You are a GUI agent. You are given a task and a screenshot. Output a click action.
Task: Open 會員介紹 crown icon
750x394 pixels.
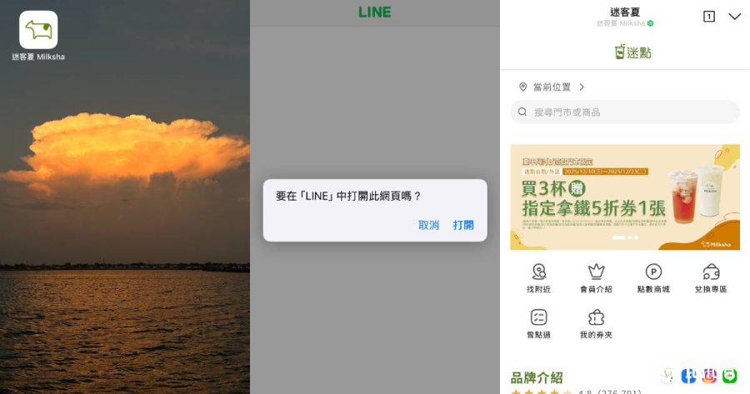(596, 278)
